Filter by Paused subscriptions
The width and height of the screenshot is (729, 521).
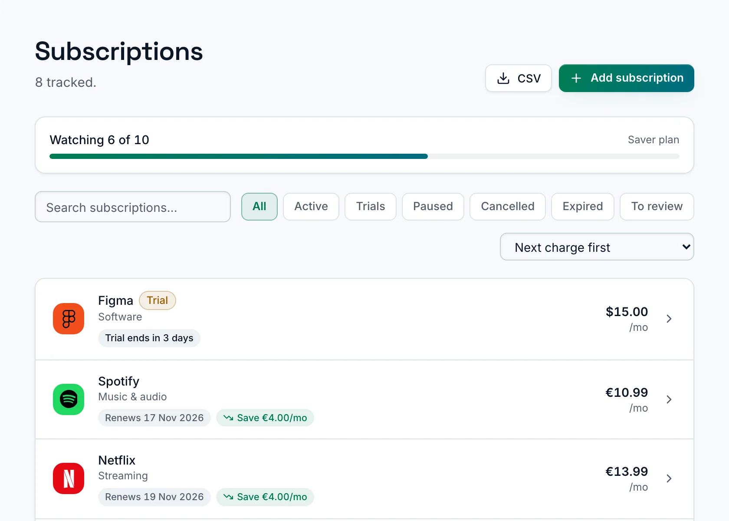433,207
